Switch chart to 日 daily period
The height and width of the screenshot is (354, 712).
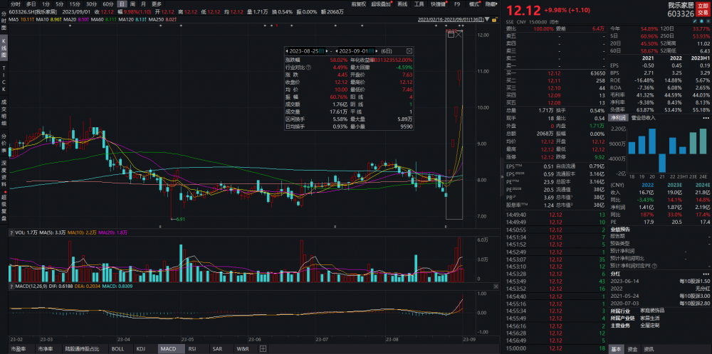122,4
